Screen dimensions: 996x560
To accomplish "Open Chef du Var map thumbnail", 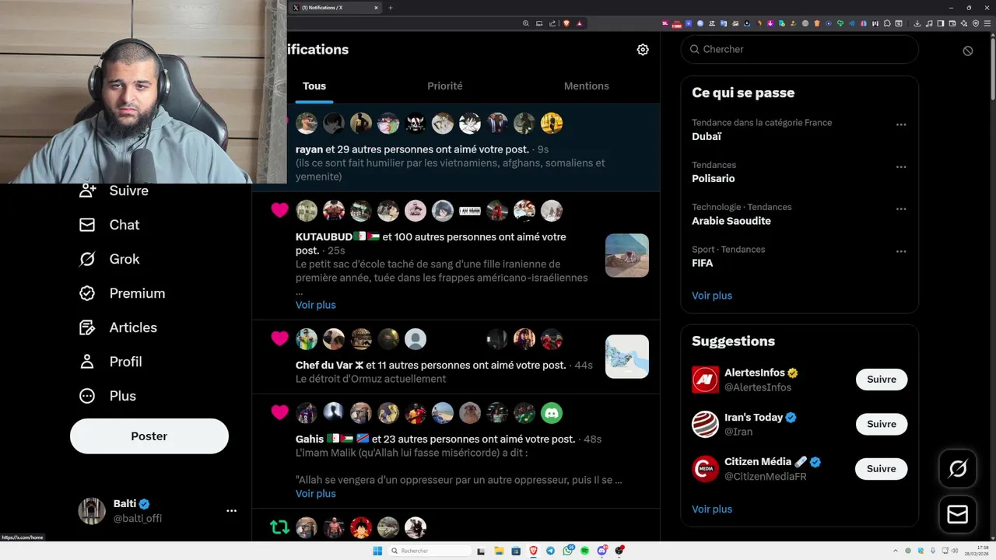I will [627, 357].
